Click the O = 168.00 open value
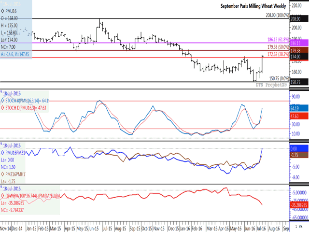 (9, 18)
